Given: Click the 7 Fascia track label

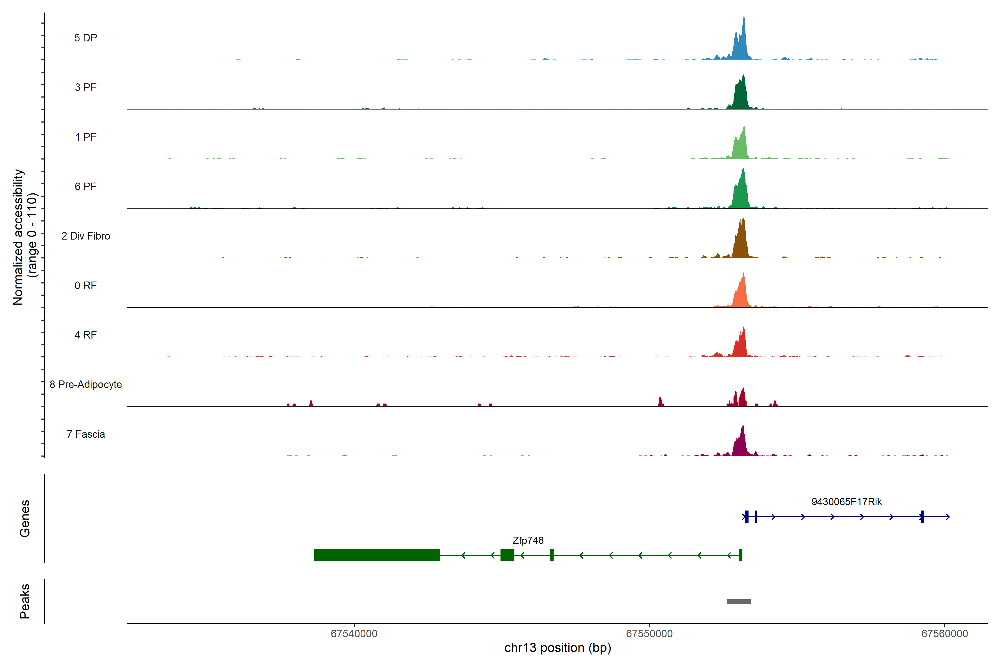Looking at the screenshot, I should click(x=86, y=434).
